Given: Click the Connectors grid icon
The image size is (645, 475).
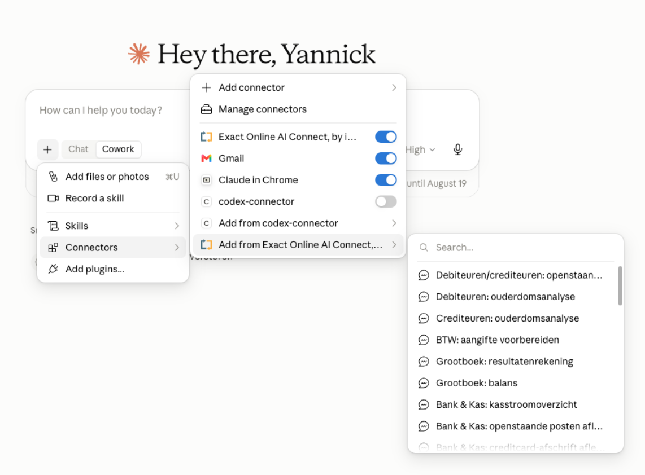Looking at the screenshot, I should coord(53,247).
